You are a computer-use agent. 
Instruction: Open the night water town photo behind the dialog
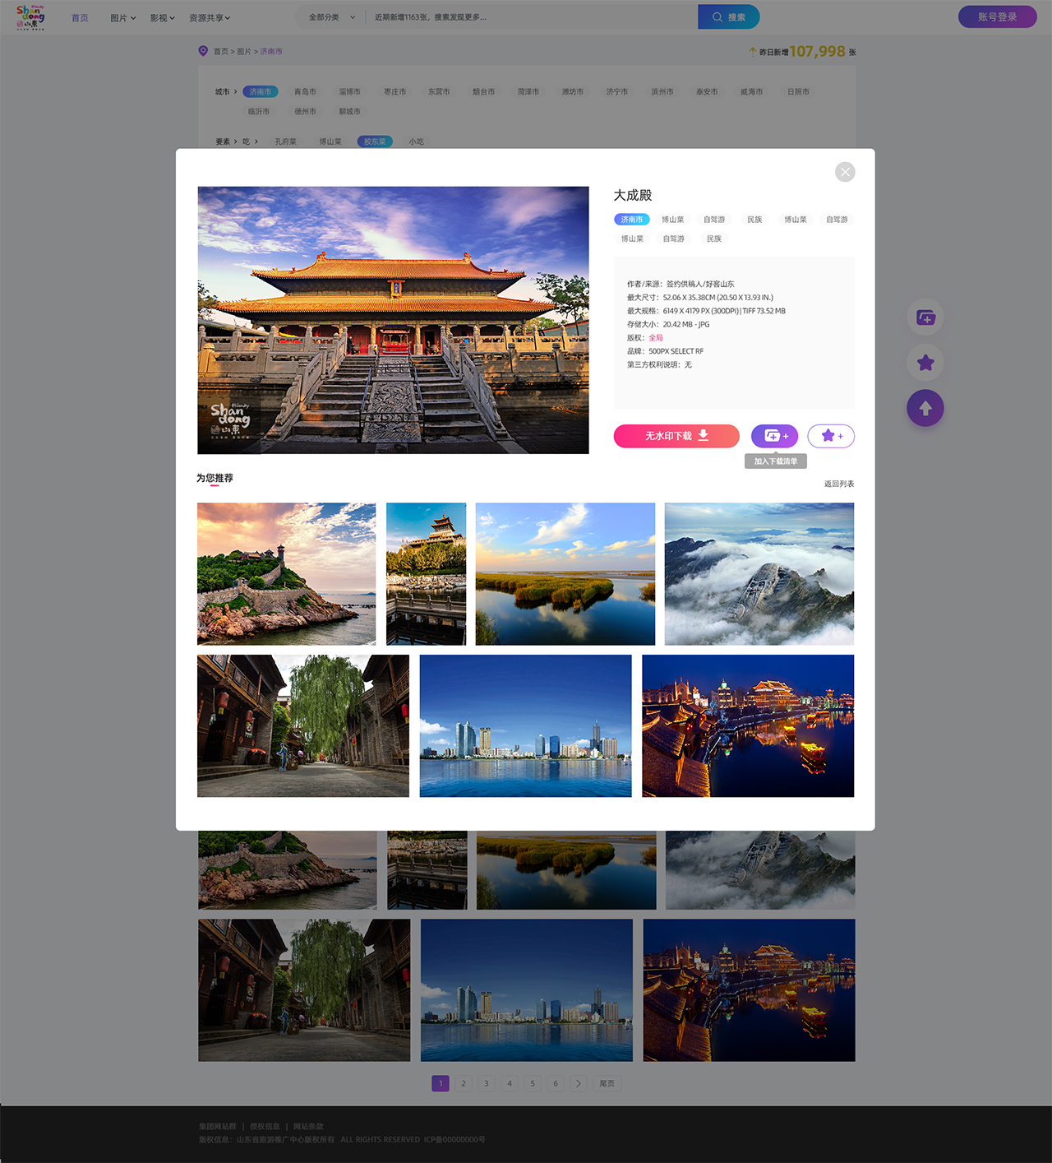tap(750, 990)
